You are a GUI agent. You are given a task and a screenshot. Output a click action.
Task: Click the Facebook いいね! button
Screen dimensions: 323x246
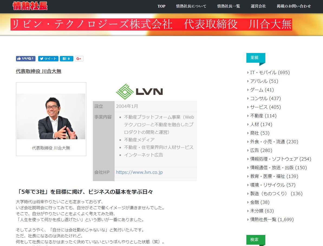tap(26, 59)
